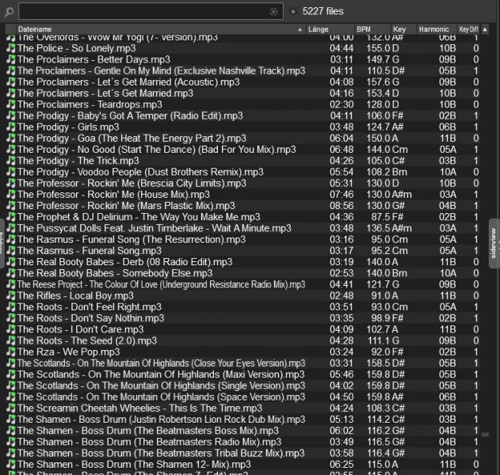500x475 pixels.
Task: Click music icon of Pussycat Dolls - Wait A Minute
Action: [11, 228]
